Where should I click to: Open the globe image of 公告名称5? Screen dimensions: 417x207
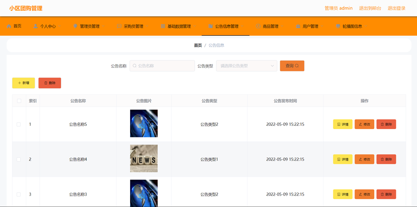[144, 123]
